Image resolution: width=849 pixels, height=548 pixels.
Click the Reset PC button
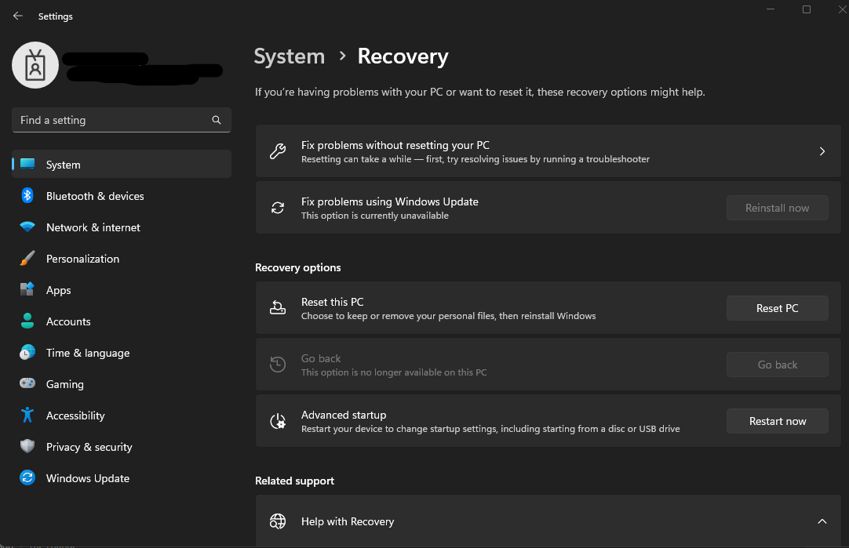click(x=777, y=308)
